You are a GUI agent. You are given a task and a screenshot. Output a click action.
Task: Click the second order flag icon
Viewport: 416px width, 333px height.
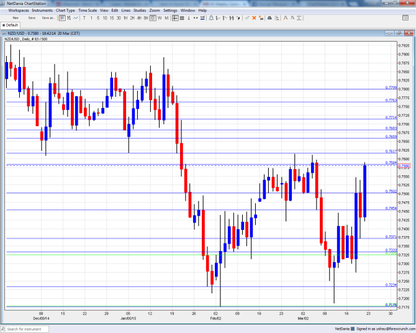click(x=225, y=18)
